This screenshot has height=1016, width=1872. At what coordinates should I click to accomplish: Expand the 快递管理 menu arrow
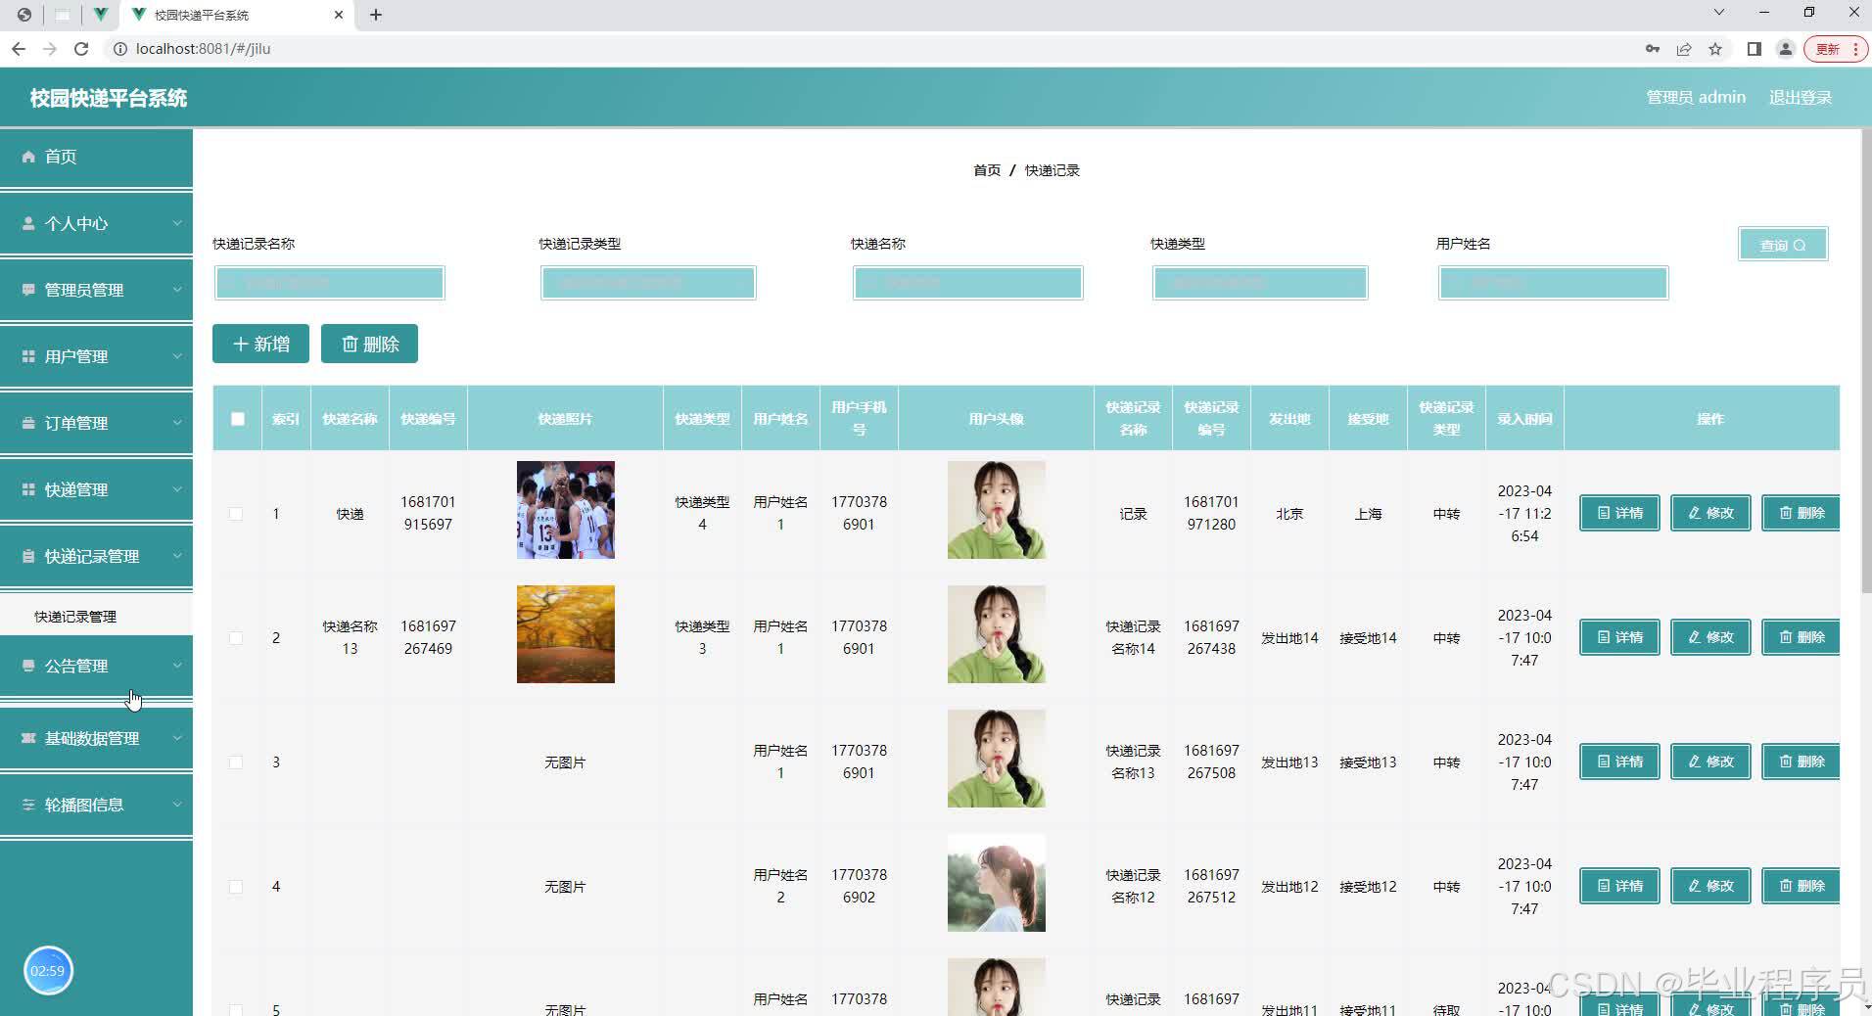pyautogui.click(x=177, y=489)
